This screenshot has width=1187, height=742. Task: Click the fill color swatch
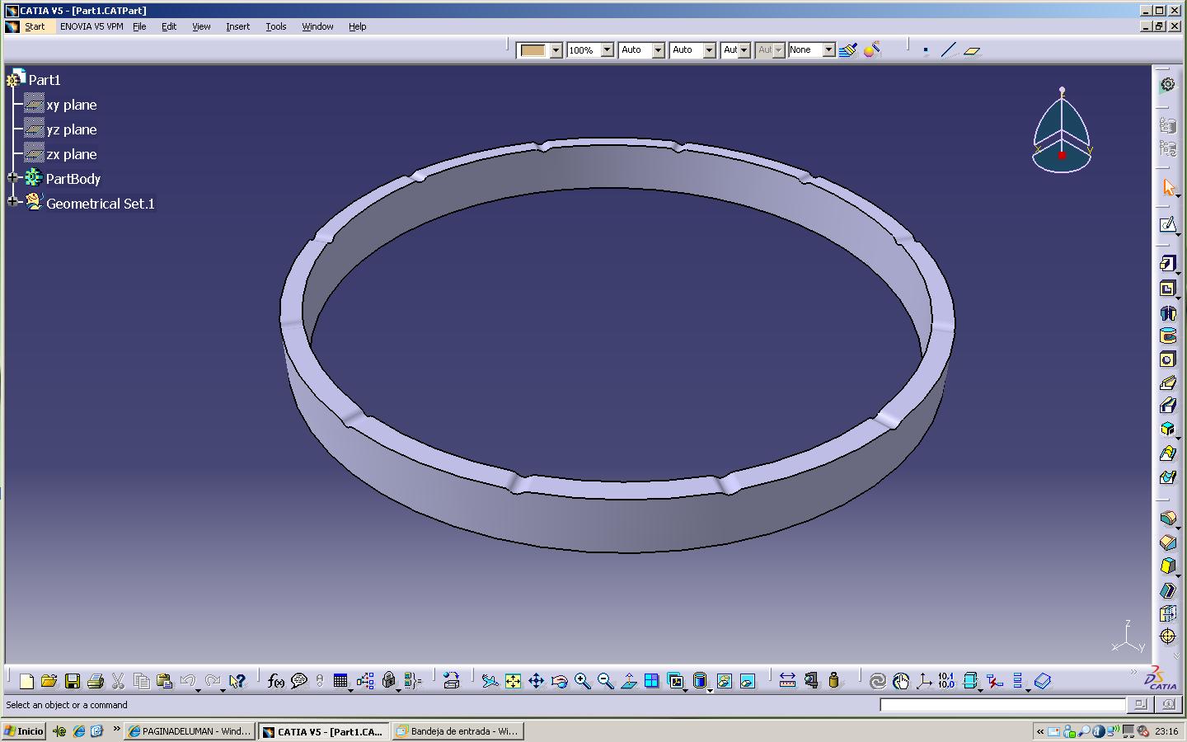tap(533, 50)
